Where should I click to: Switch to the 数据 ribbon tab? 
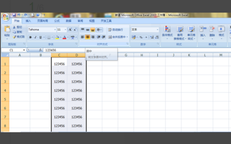click(69, 21)
